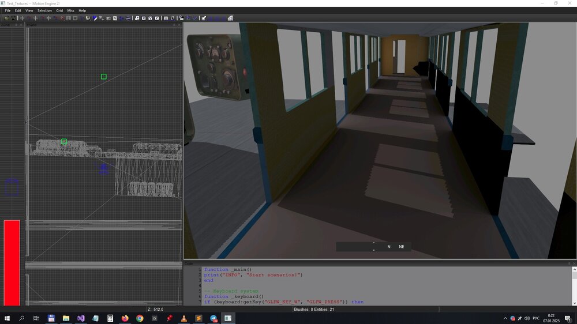Click the open map toolbar icon
This screenshot has width=577, height=324.
click(6, 18)
